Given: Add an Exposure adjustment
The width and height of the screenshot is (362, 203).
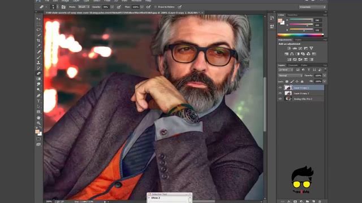Looking at the screenshot, I should 305,48.
